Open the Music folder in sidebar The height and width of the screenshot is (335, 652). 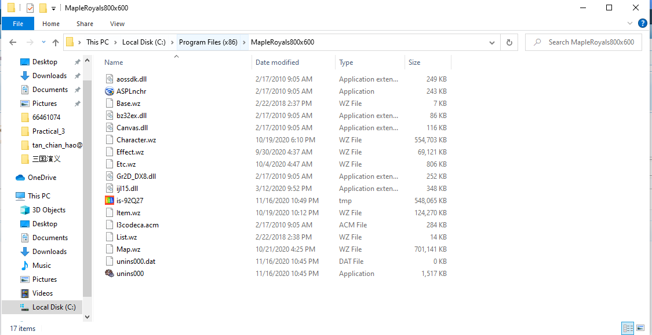[x=42, y=266]
